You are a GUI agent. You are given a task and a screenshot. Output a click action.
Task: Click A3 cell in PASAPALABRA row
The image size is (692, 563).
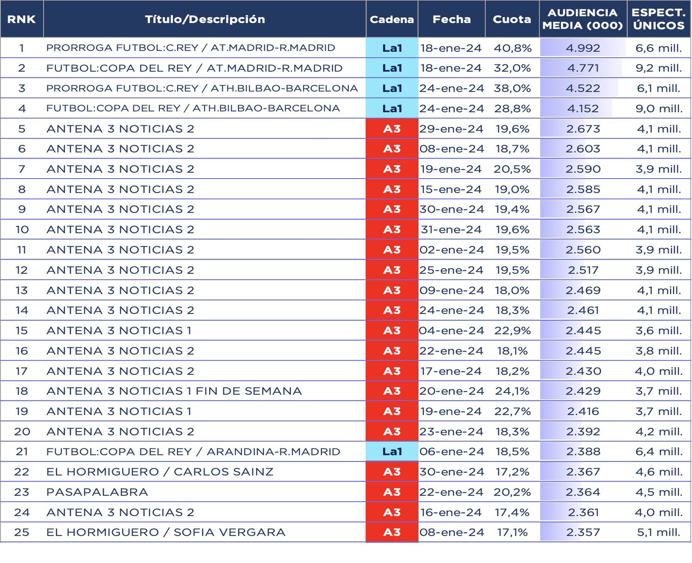coord(392,492)
